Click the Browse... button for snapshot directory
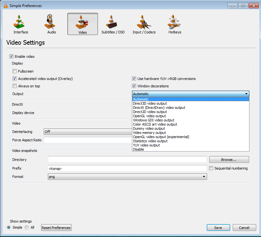Viewport: 261px width, 237px height. point(229,160)
